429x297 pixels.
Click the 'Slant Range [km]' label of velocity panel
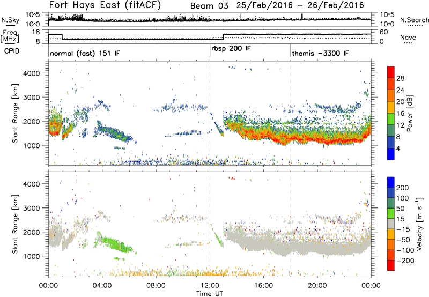point(15,224)
